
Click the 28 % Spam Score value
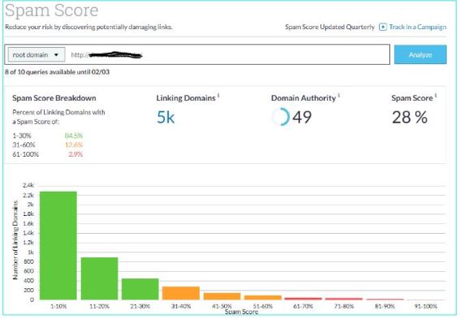(x=410, y=117)
